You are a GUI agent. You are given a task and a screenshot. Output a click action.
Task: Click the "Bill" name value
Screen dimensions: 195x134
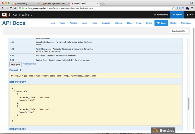[32, 100]
